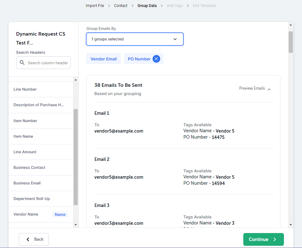The image size is (302, 248).
Task: Choose the Item Number column header
Action: pyautogui.click(x=25, y=121)
